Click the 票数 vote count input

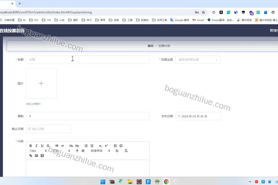pyautogui.click(x=88, y=116)
